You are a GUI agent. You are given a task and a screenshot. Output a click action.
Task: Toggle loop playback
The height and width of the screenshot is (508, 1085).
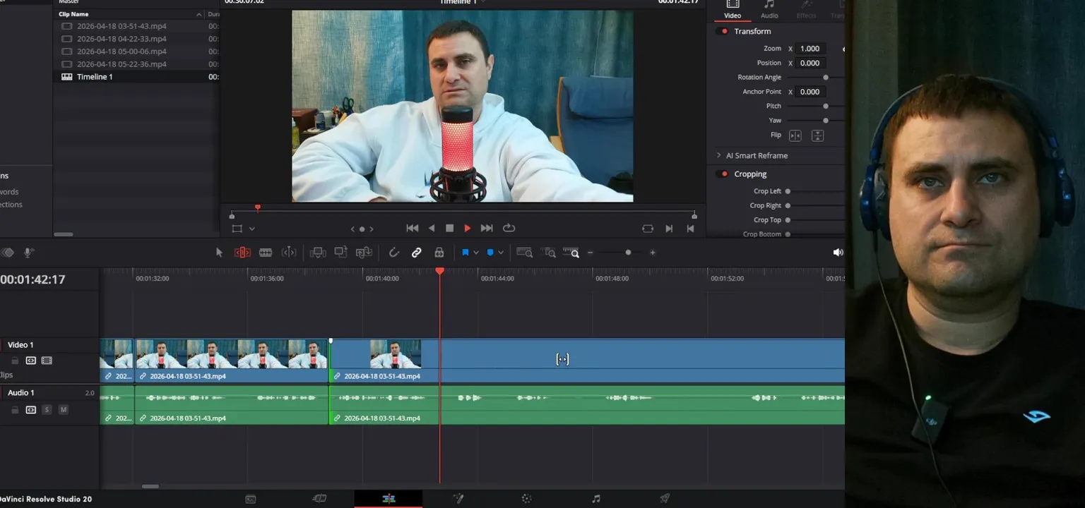509,229
